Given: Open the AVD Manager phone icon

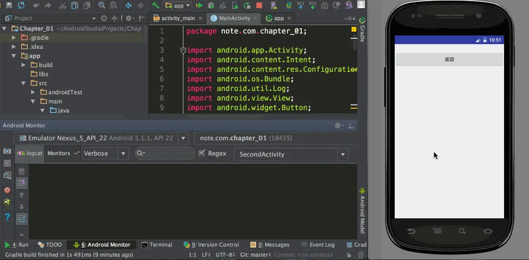Looking at the screenshot, I should [x=274, y=5].
